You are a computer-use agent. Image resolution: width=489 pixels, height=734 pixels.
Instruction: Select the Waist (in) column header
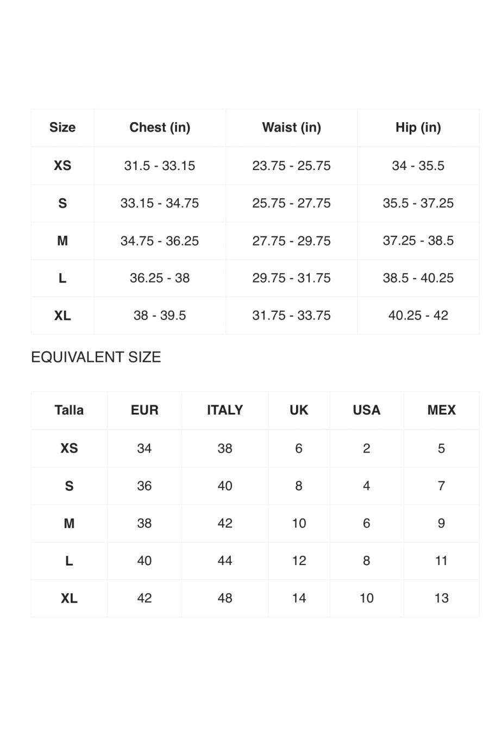291,128
